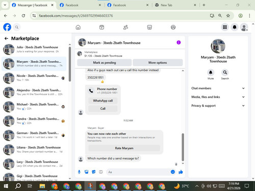This screenshot has width=255, height=191.
Task: Choose a sticker in message composer
Action: tap(93, 172)
